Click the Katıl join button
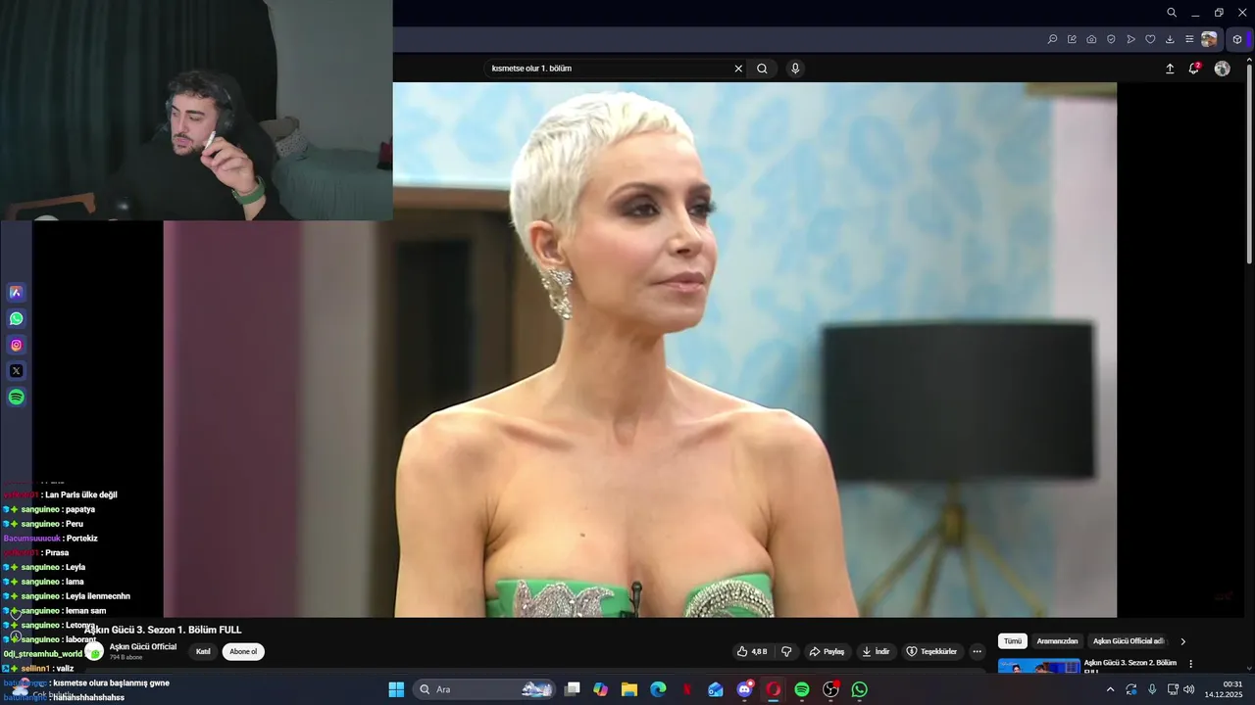This screenshot has height=705, width=1255. pos(203,651)
